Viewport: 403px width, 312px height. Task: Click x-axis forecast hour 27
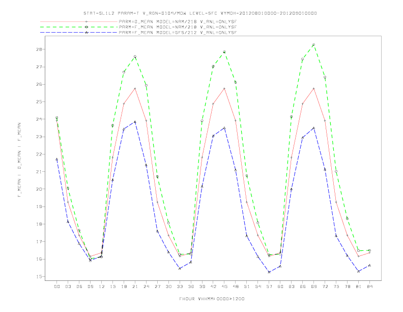point(157,287)
